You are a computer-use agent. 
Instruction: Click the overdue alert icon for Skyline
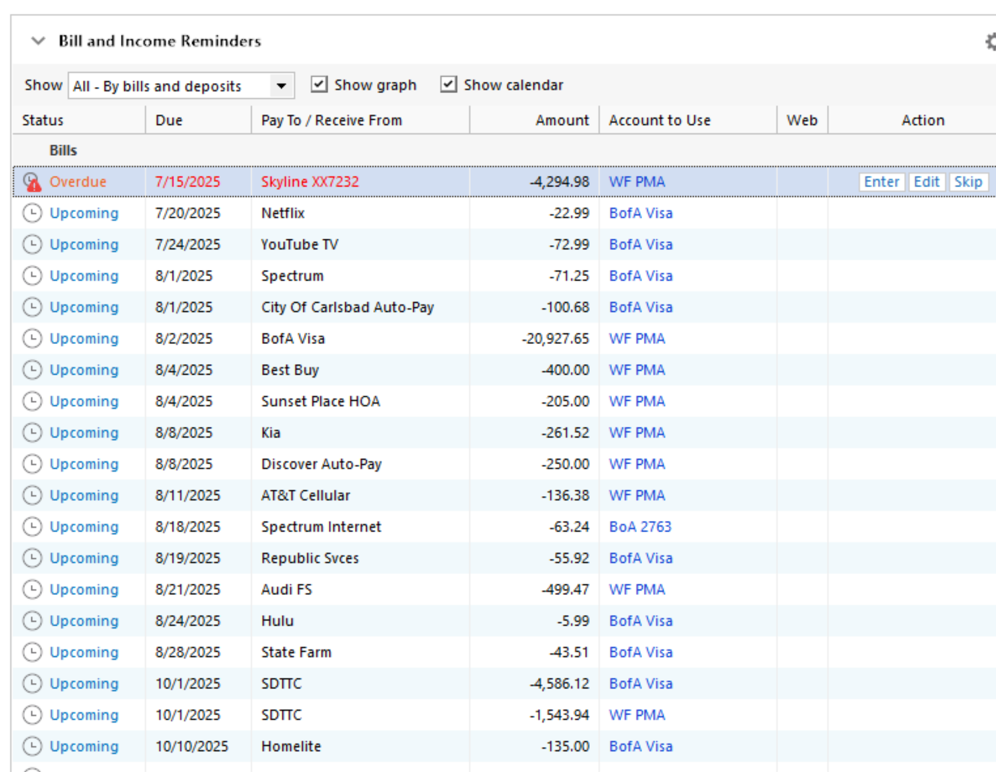pyautogui.click(x=33, y=182)
